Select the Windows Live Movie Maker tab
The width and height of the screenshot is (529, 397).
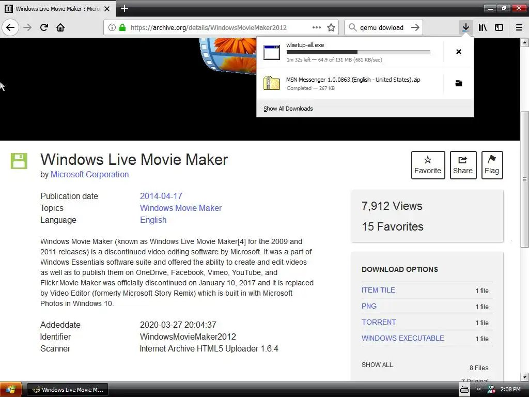click(58, 9)
